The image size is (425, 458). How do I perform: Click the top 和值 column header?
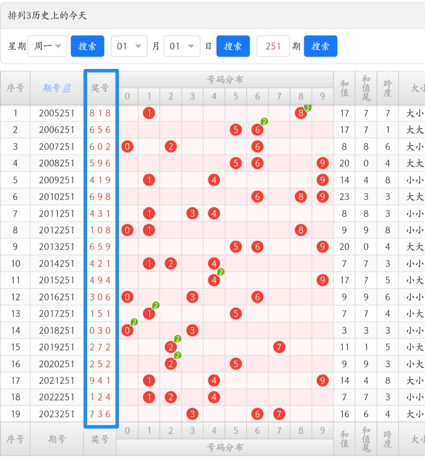click(x=344, y=88)
